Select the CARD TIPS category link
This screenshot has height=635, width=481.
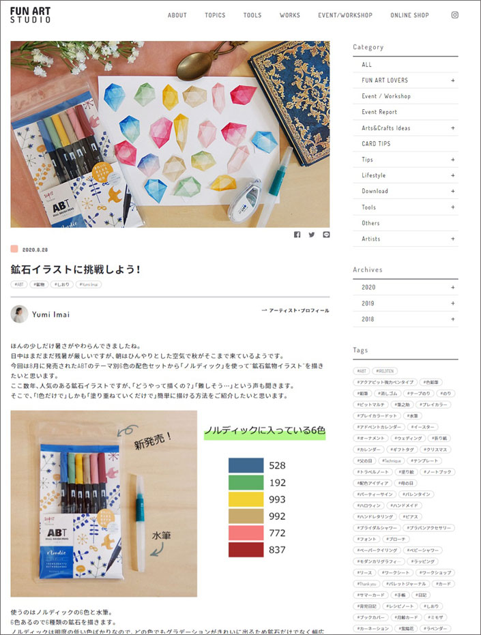point(376,143)
